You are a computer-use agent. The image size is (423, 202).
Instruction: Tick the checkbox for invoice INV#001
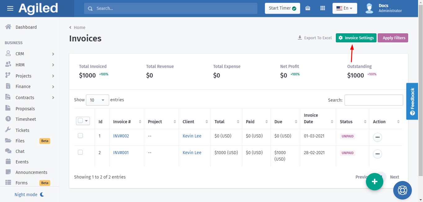tap(80, 152)
